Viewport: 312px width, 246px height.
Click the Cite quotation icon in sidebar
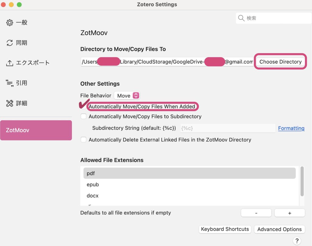pyautogui.click(x=10, y=83)
